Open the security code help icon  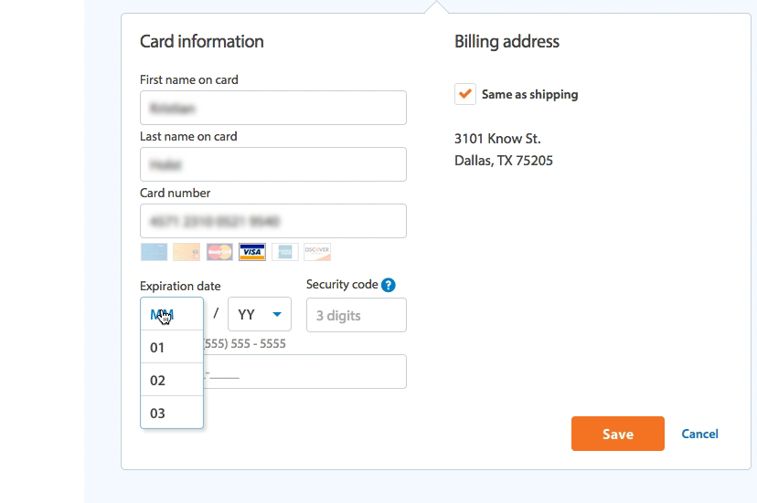click(389, 285)
